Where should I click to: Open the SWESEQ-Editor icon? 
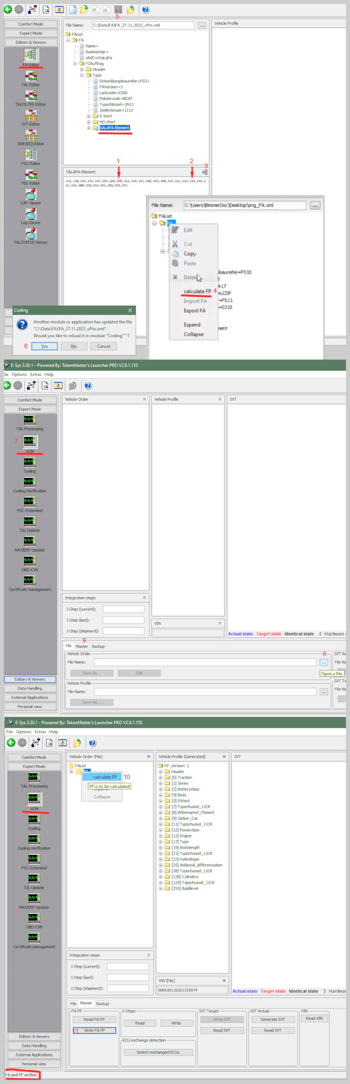(x=30, y=135)
